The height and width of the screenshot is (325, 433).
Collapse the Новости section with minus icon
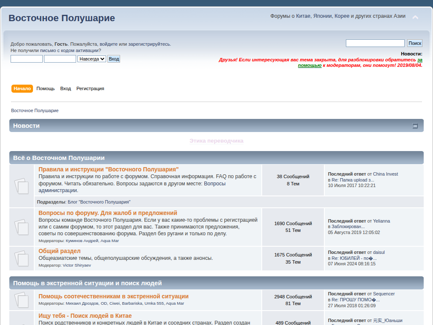click(x=415, y=126)
